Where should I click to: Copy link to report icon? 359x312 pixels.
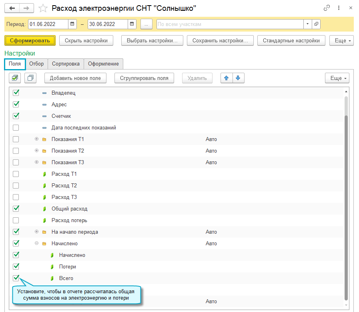click(x=327, y=8)
